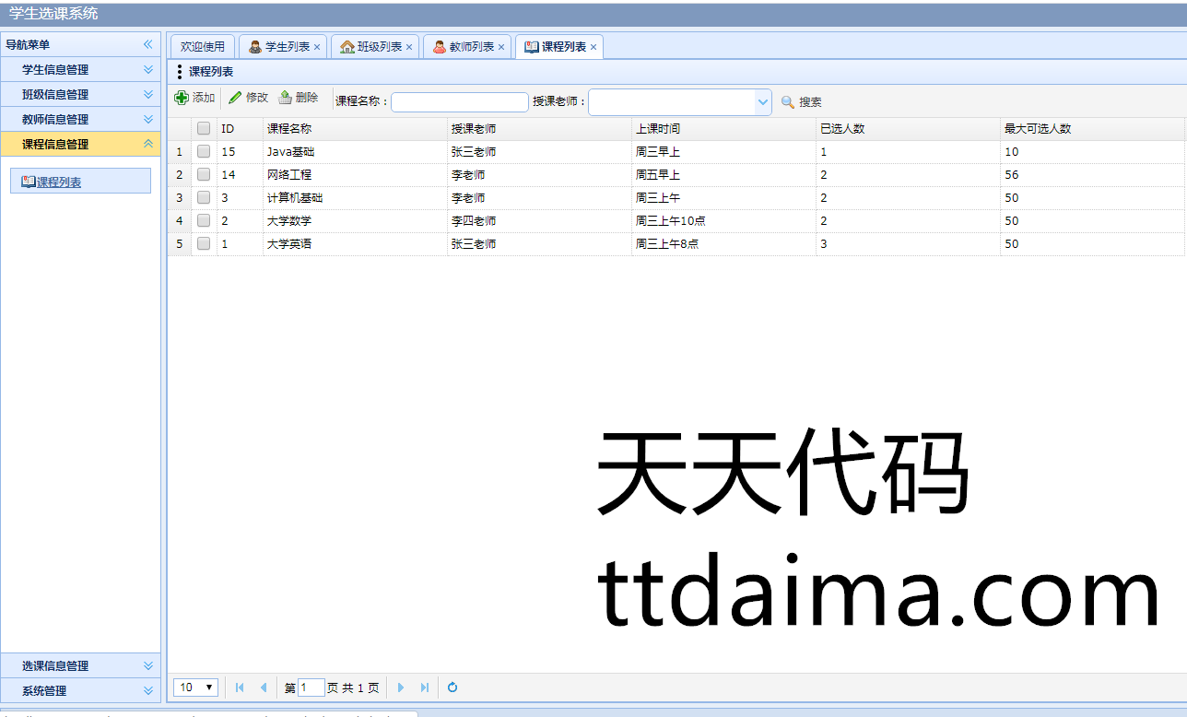Click the green Add (添加) plus icon
1187x717 pixels.
pos(182,98)
